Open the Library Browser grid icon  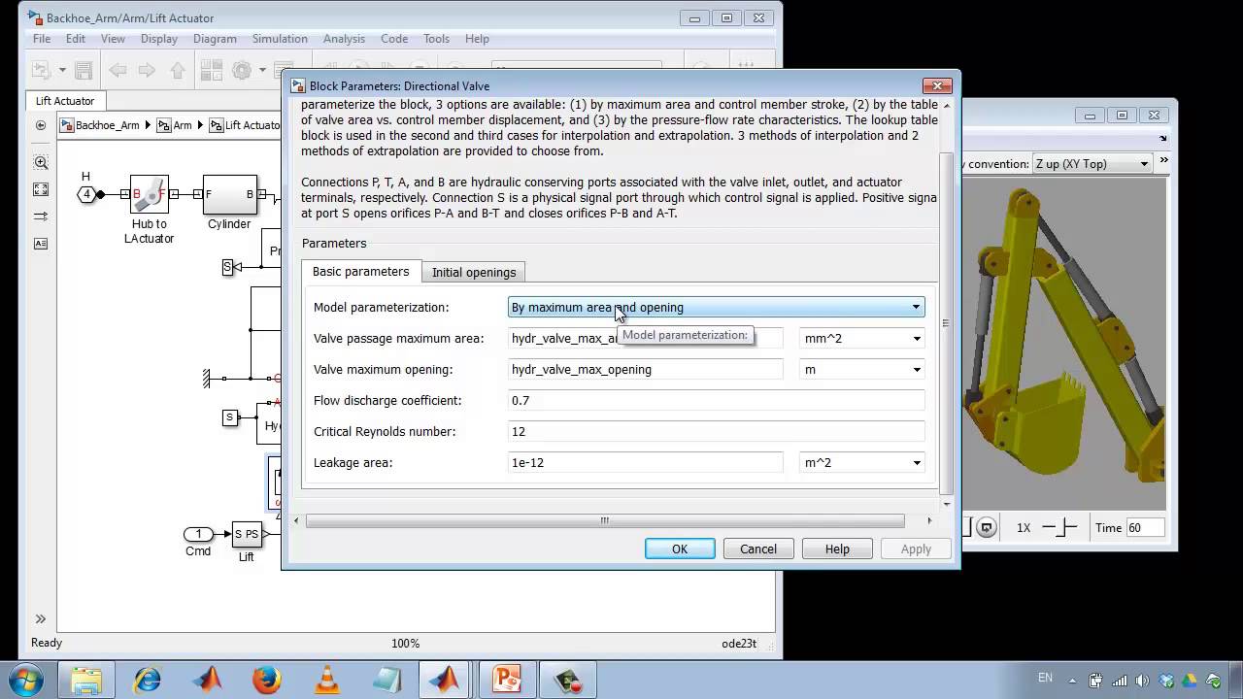(x=211, y=70)
